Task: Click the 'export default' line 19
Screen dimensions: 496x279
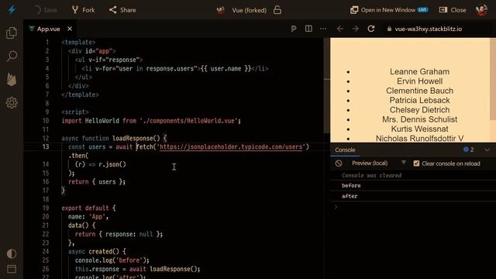Action: [88, 208]
